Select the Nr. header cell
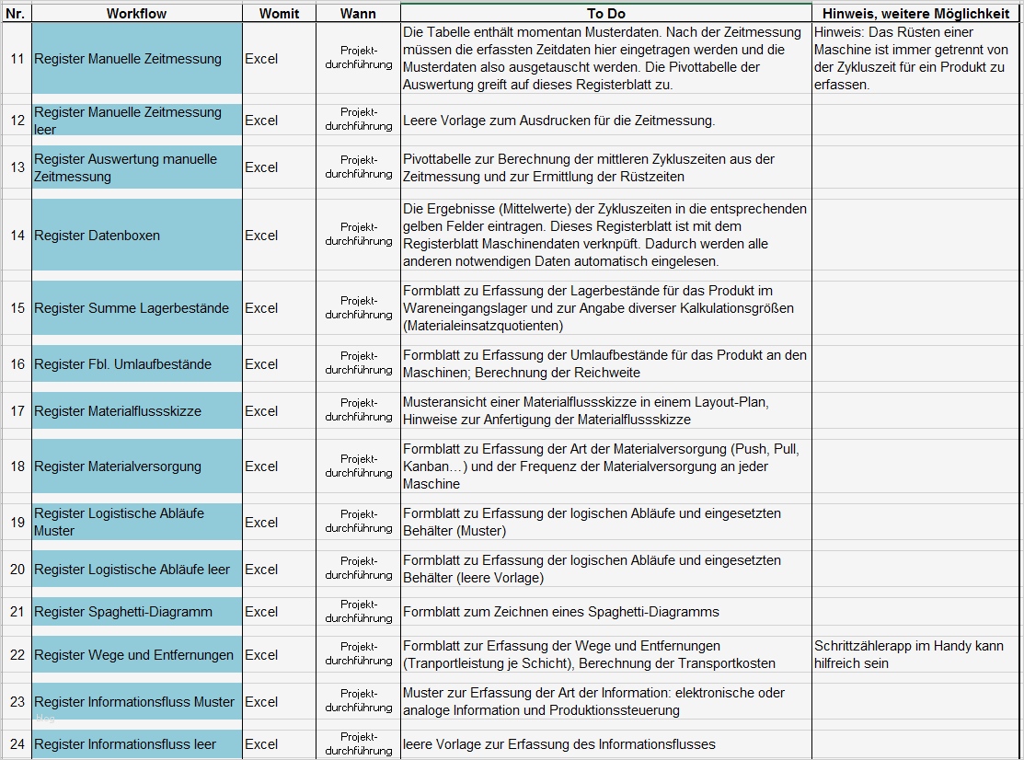The image size is (1024, 760). click(x=17, y=13)
